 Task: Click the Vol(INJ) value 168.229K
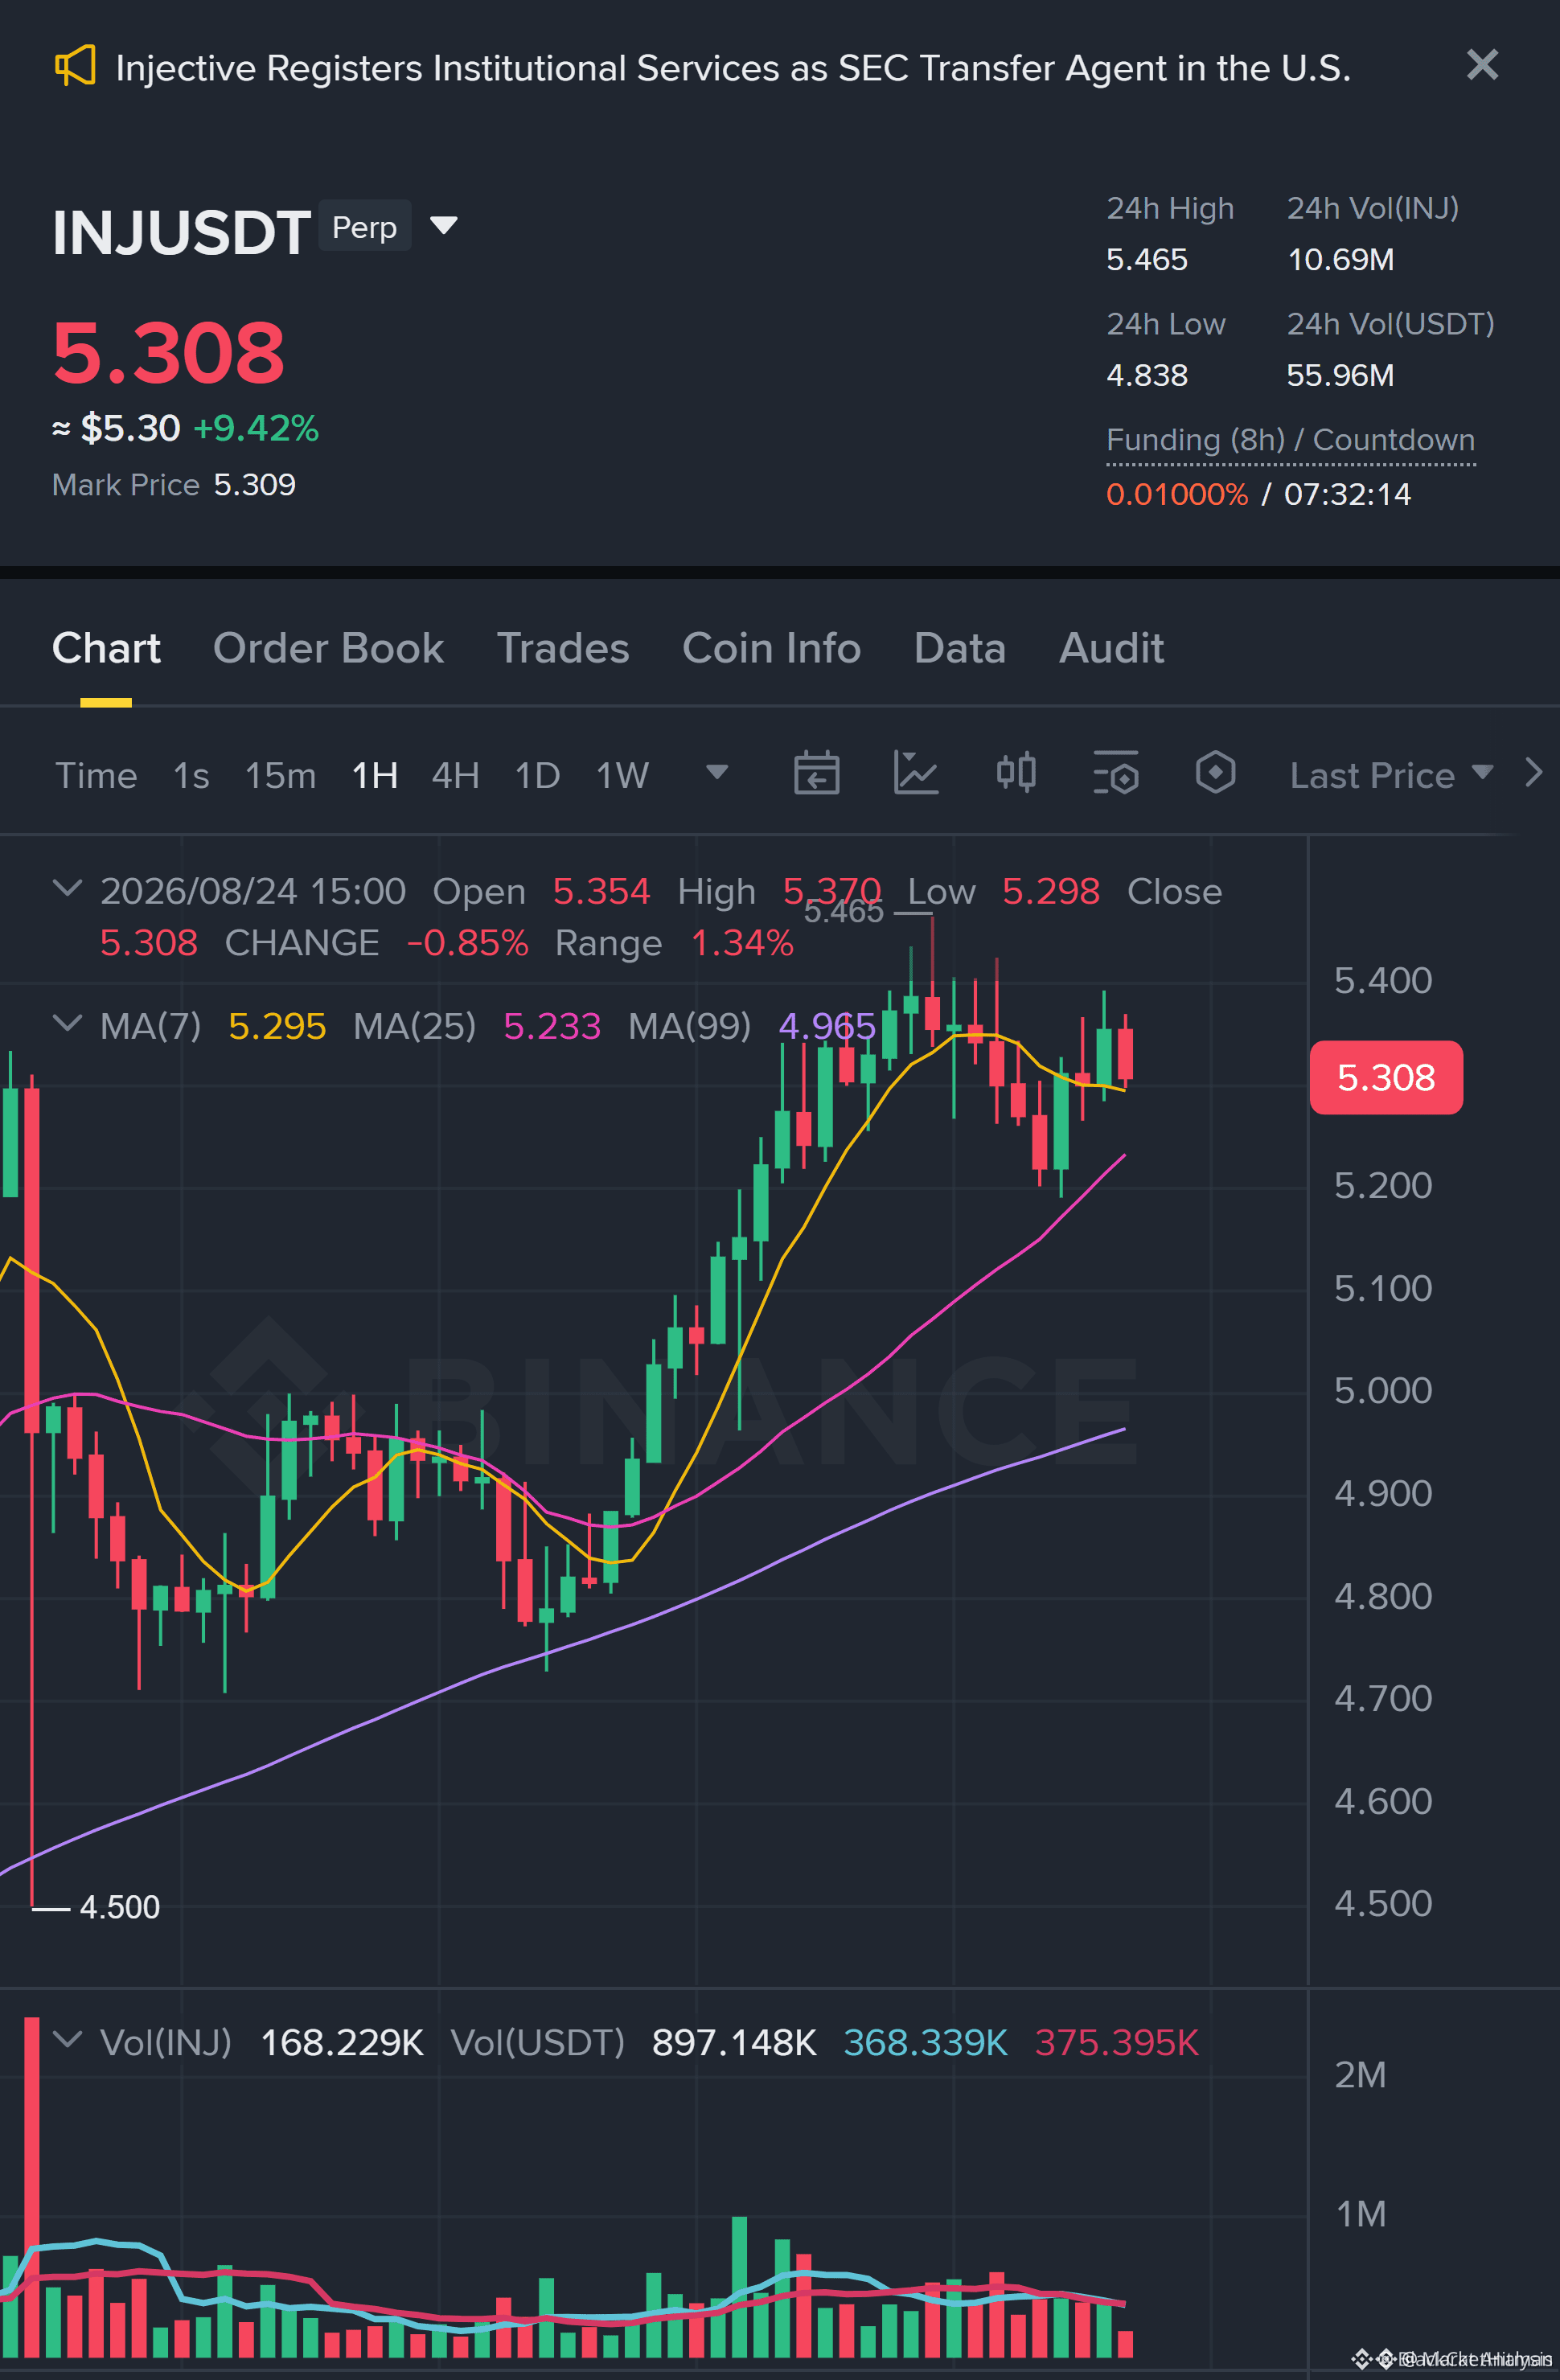point(342,2043)
